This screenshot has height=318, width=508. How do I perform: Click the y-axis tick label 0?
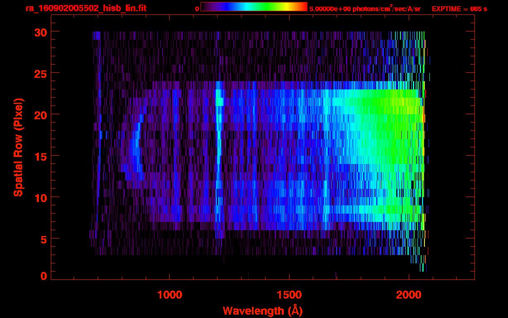(43, 275)
